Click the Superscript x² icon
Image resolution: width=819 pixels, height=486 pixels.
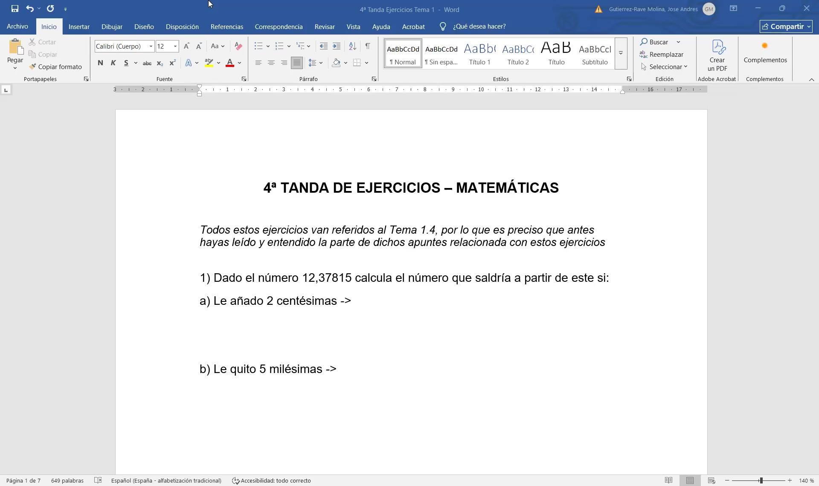(x=172, y=63)
